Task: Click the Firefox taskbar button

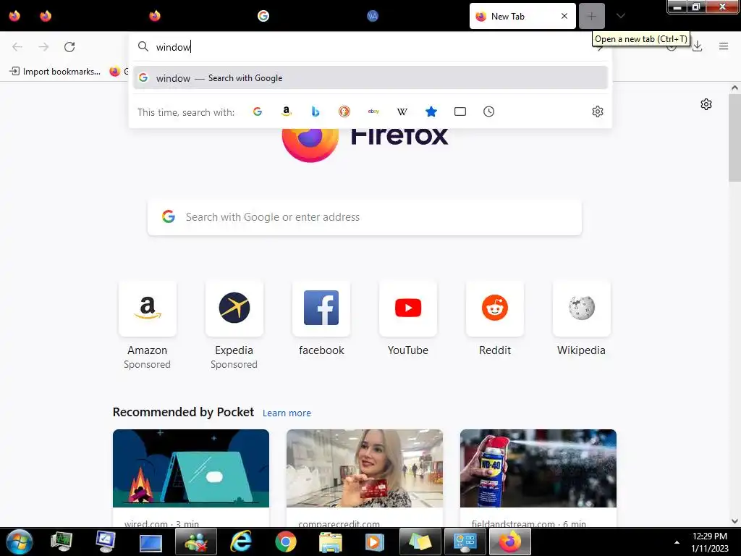Action: [510, 542]
